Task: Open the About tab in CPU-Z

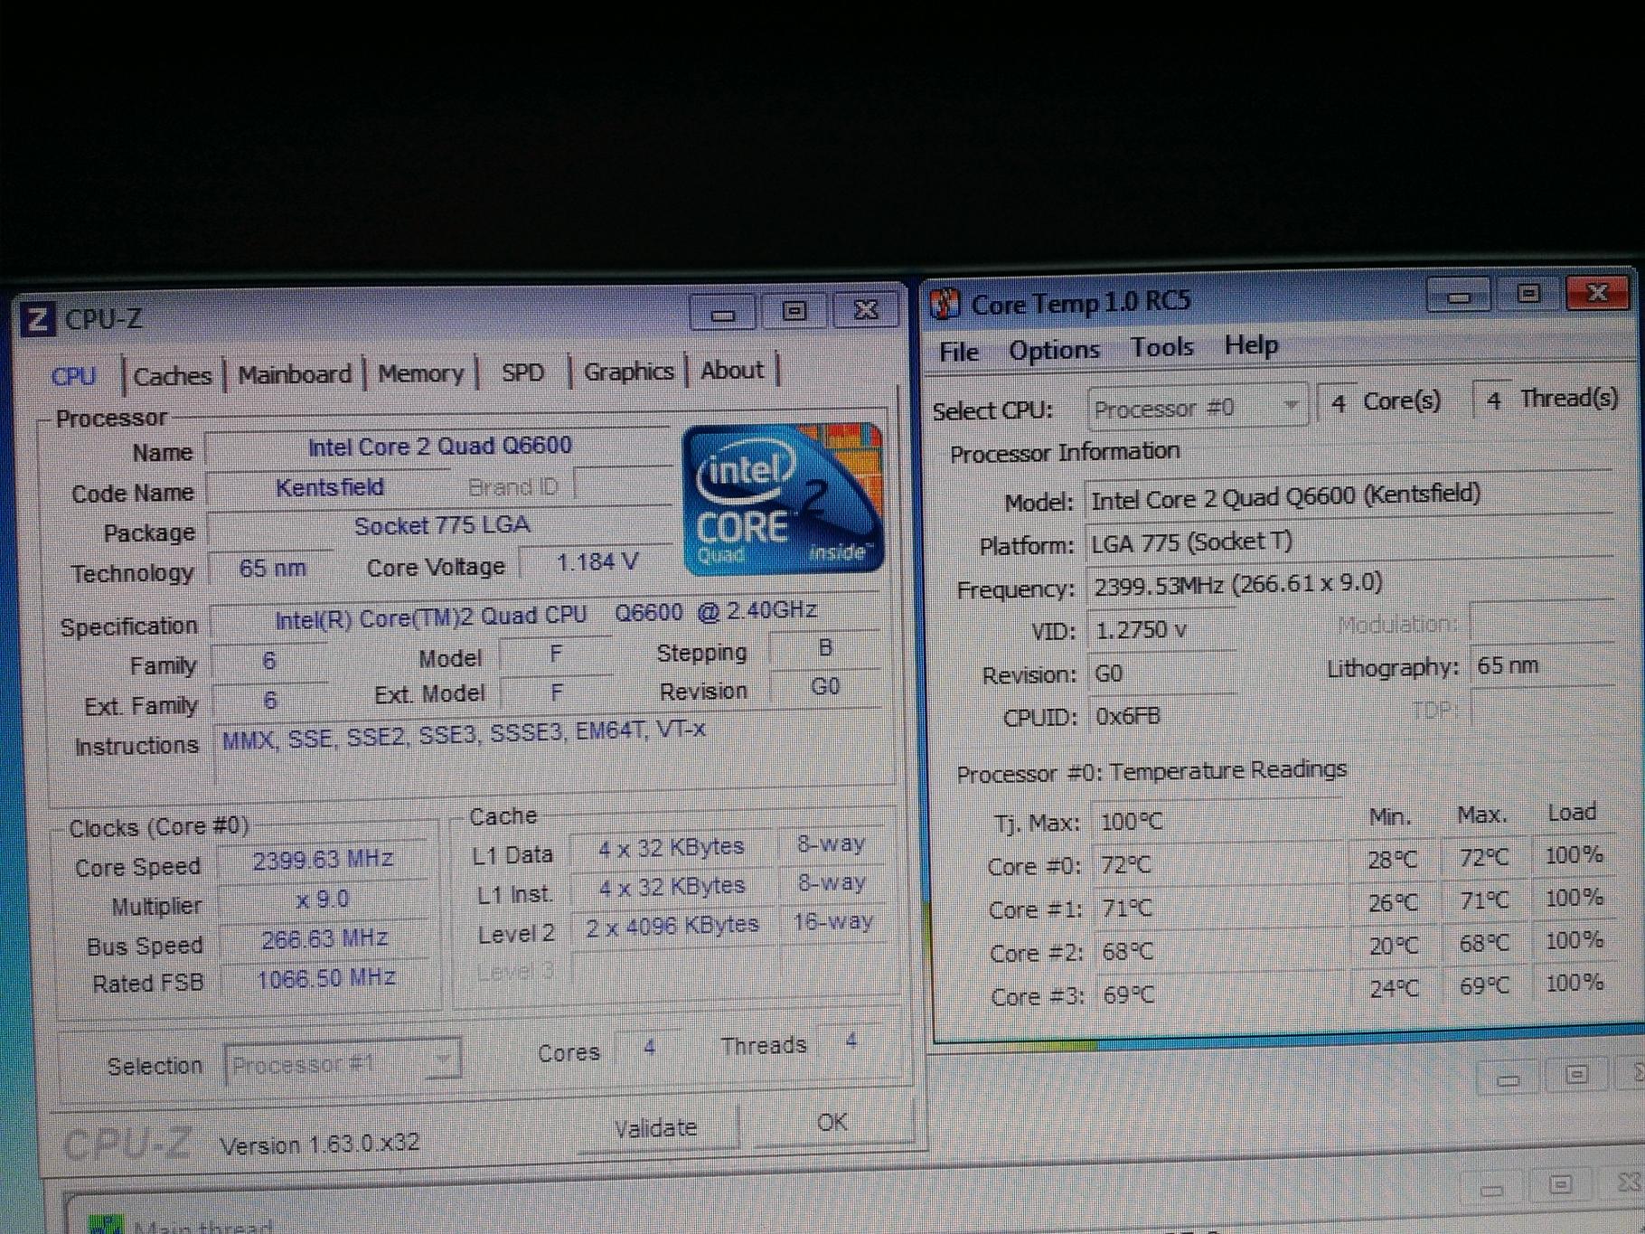Action: point(732,370)
